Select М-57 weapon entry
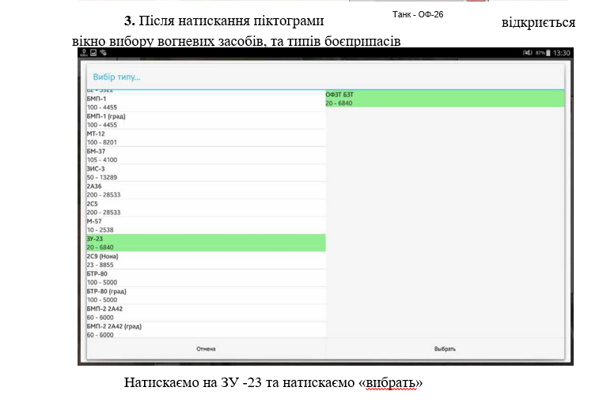Screen dimensions: 599x406 coord(205,225)
